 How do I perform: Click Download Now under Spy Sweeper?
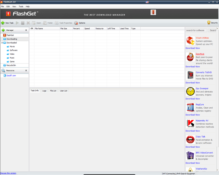193,99
